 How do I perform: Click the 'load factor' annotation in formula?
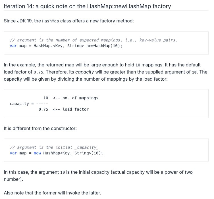tap(76, 109)
